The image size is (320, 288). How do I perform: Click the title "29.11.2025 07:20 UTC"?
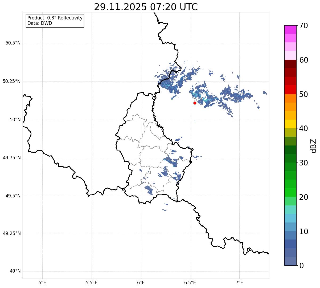tap(146, 7)
